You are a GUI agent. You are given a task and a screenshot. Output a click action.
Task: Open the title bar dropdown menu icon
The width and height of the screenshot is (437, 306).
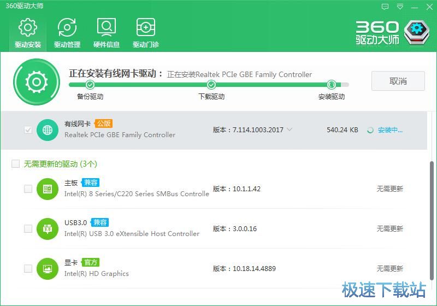pos(400,7)
